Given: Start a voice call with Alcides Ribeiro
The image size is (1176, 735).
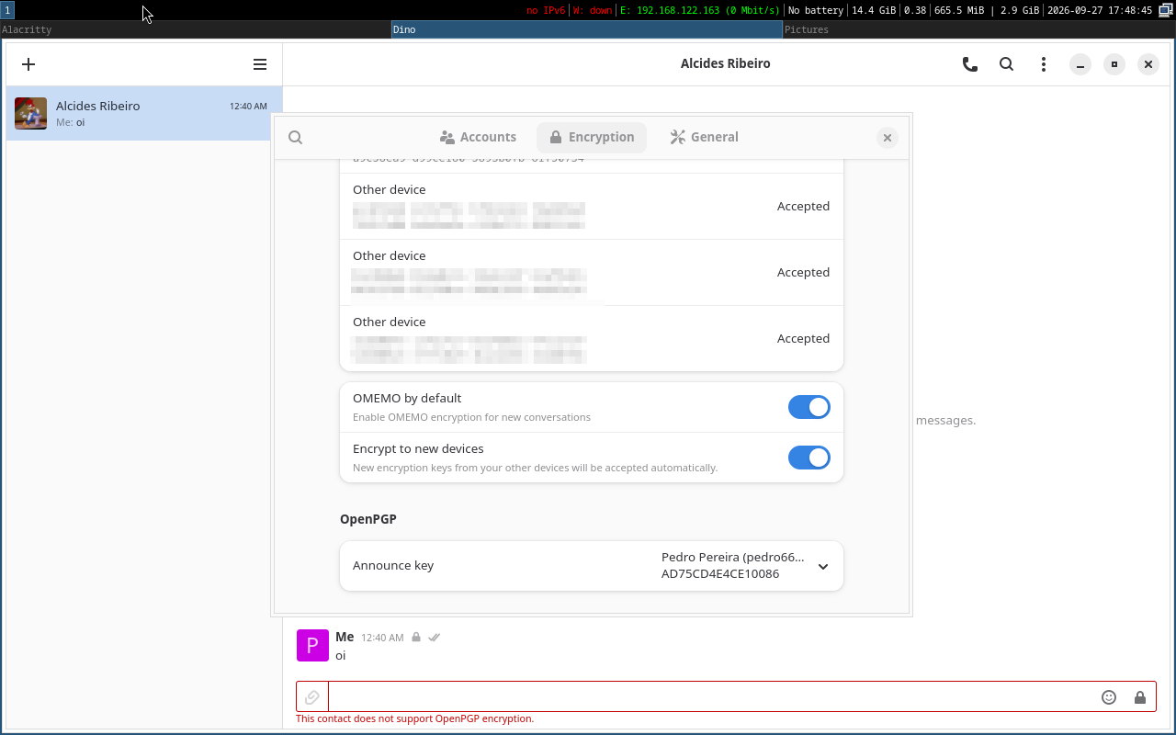Looking at the screenshot, I should tap(969, 64).
